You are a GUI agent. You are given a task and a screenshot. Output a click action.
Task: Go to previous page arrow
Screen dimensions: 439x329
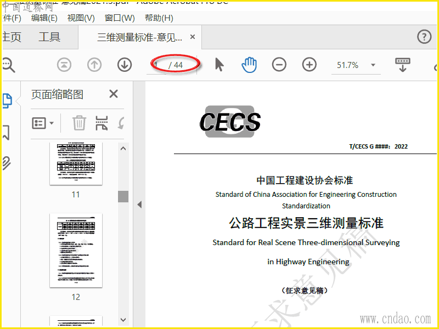coord(94,65)
